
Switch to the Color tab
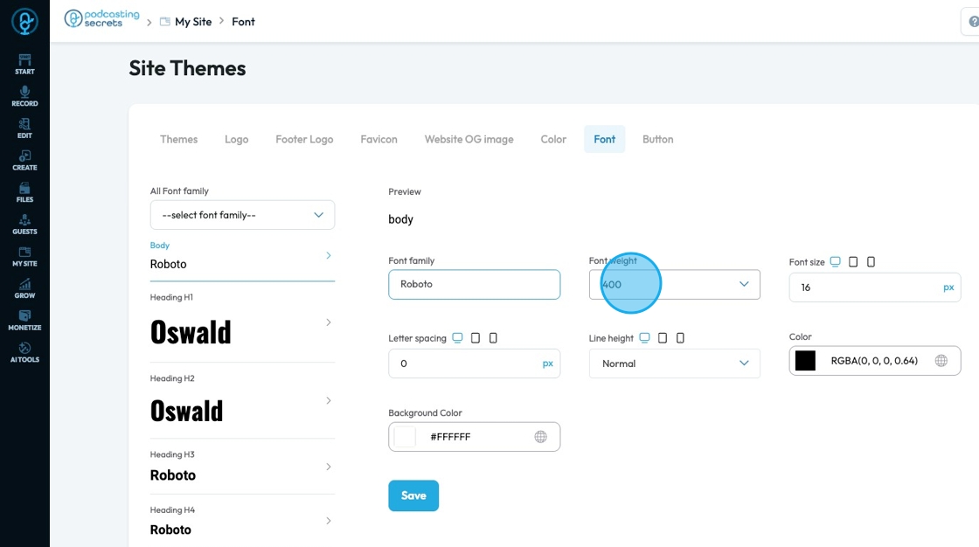pos(553,139)
